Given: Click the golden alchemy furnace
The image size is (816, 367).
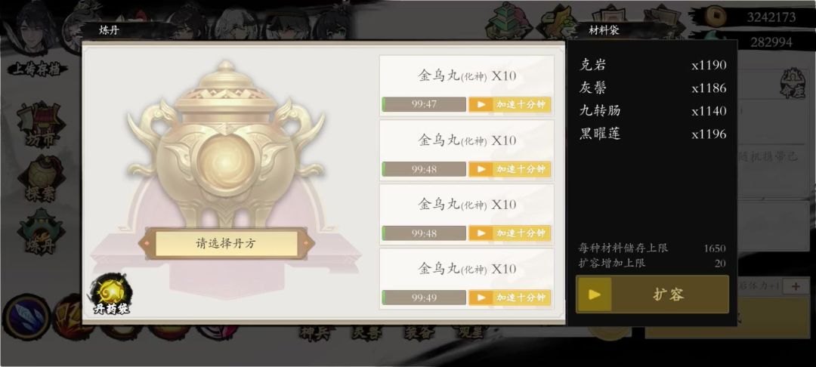Looking at the screenshot, I should [x=225, y=144].
